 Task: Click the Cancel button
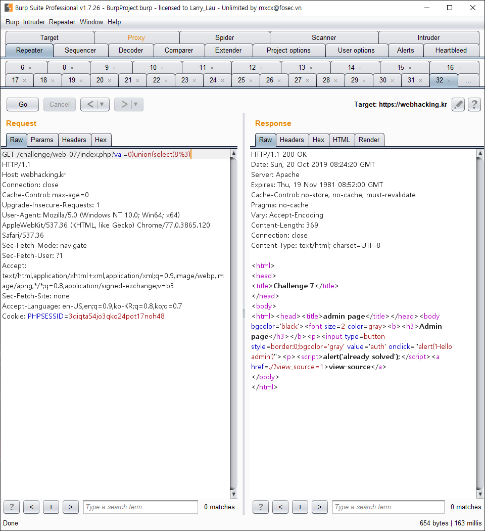coord(60,104)
